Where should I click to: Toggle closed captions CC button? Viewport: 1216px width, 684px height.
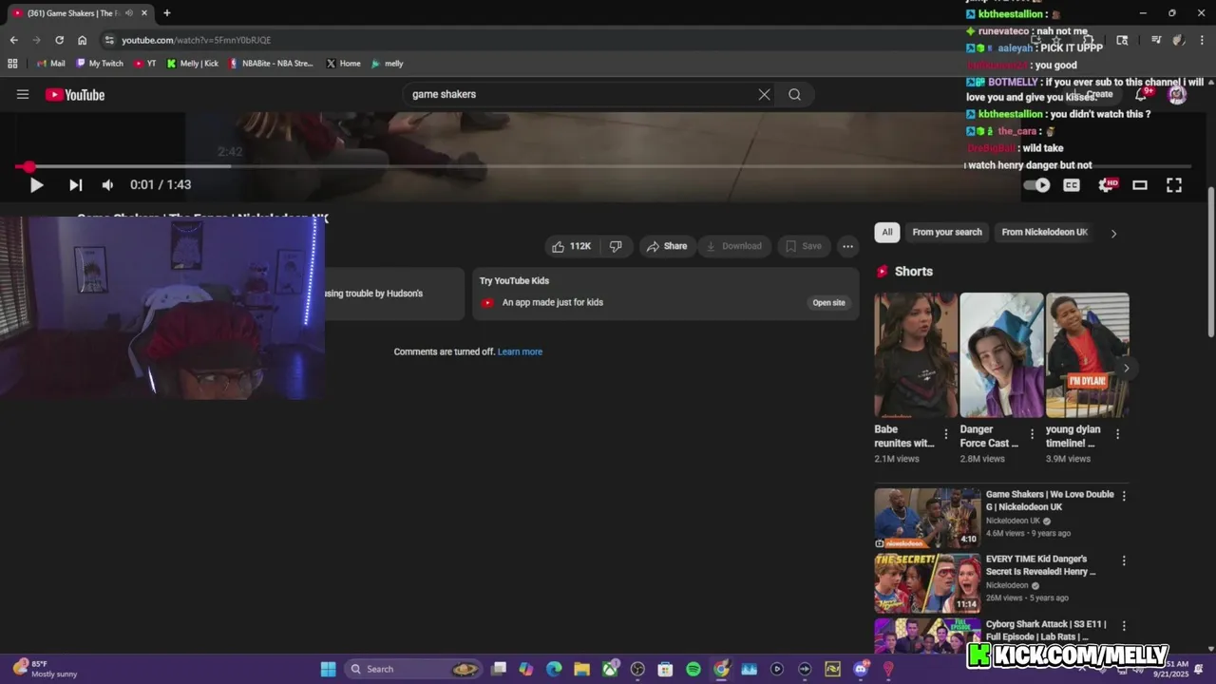coord(1072,185)
